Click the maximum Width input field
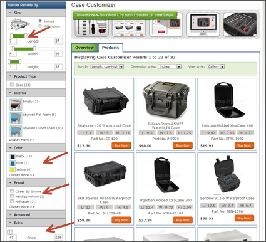The image size is (266, 242). click(x=58, y=54)
